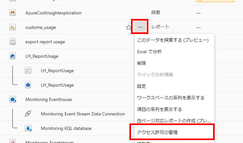Choose 改ページ対応レポートの作成 menu item
The width and height of the screenshot is (243, 143).
pyautogui.click(x=174, y=121)
